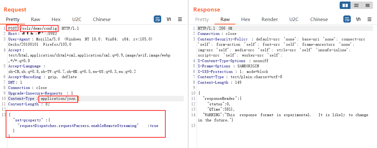Click the /solr/demo/config path text
This screenshot has width=377, height=148.
39,28
